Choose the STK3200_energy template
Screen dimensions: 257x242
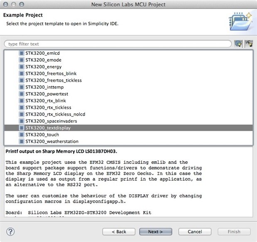44,67
